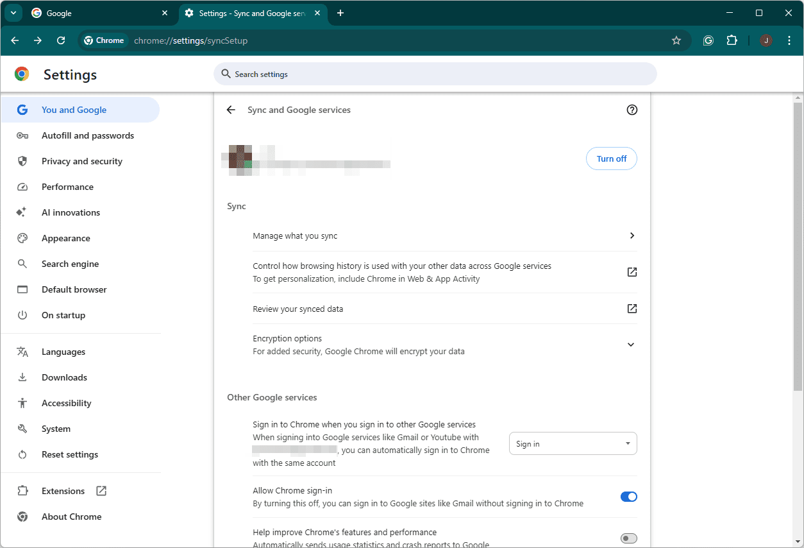Bookmark this page with the star icon

point(676,40)
